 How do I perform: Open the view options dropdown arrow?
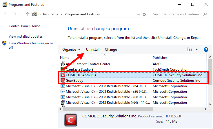click(196, 50)
